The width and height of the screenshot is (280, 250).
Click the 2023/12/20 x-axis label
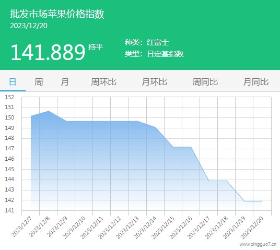(252, 228)
